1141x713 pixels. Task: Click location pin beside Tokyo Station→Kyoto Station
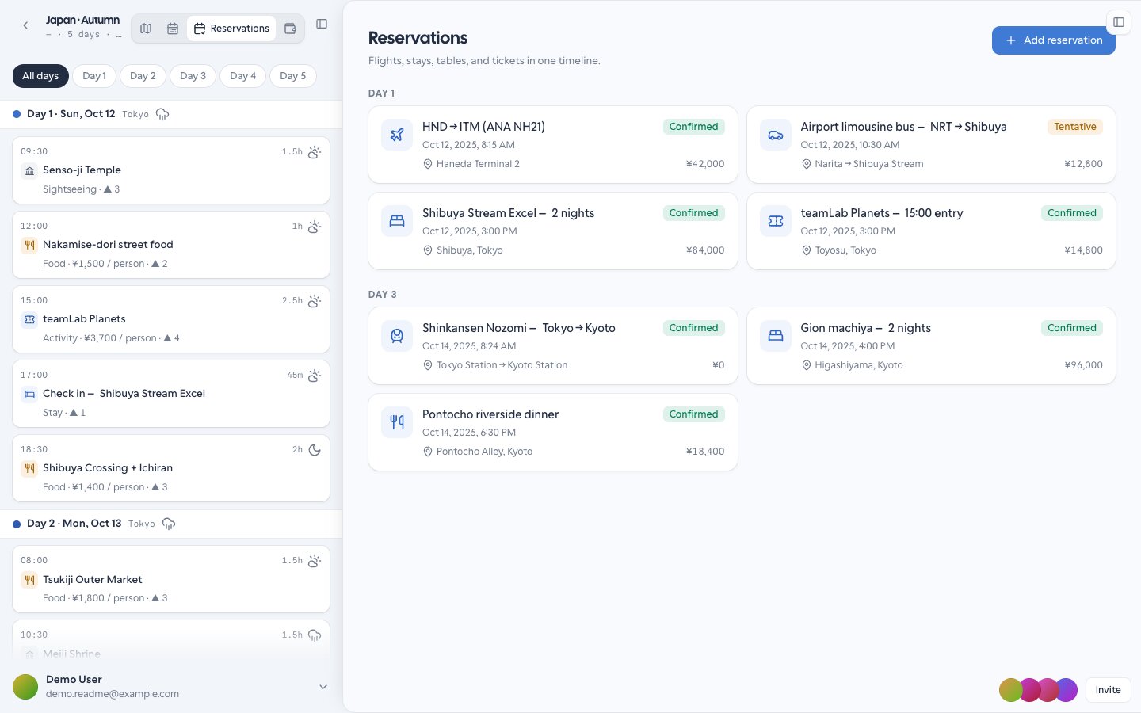pos(428,365)
